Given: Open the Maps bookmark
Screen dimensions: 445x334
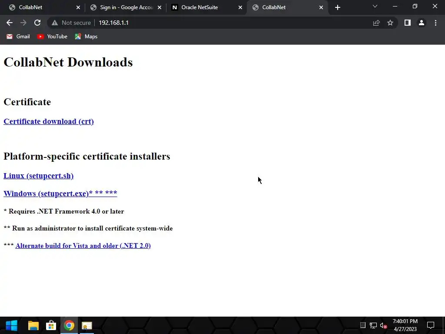Looking at the screenshot, I should (x=86, y=37).
